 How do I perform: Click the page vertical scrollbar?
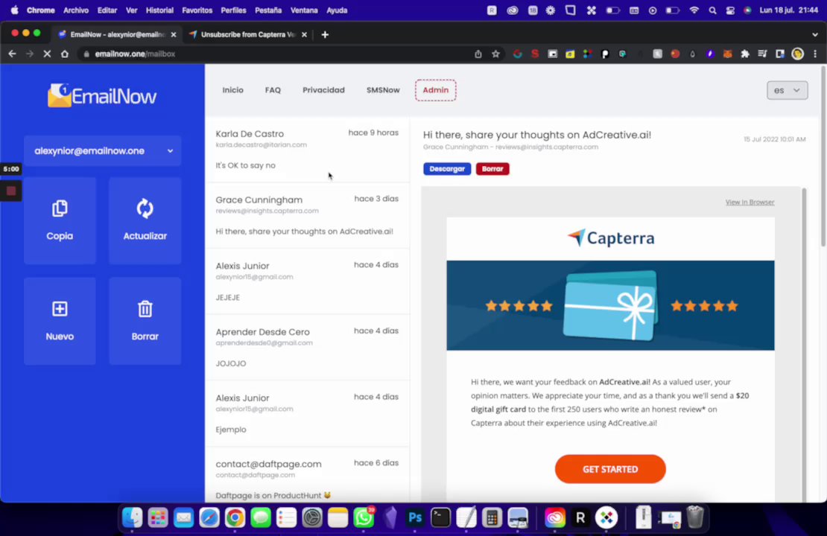[823, 156]
